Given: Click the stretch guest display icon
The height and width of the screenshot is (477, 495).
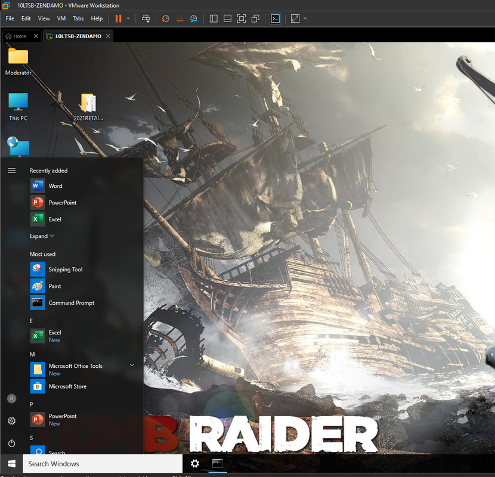Looking at the screenshot, I should pyautogui.click(x=295, y=18).
